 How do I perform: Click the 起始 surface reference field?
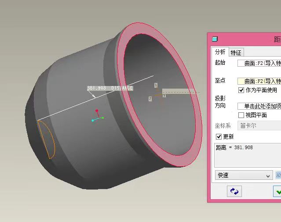point(259,63)
